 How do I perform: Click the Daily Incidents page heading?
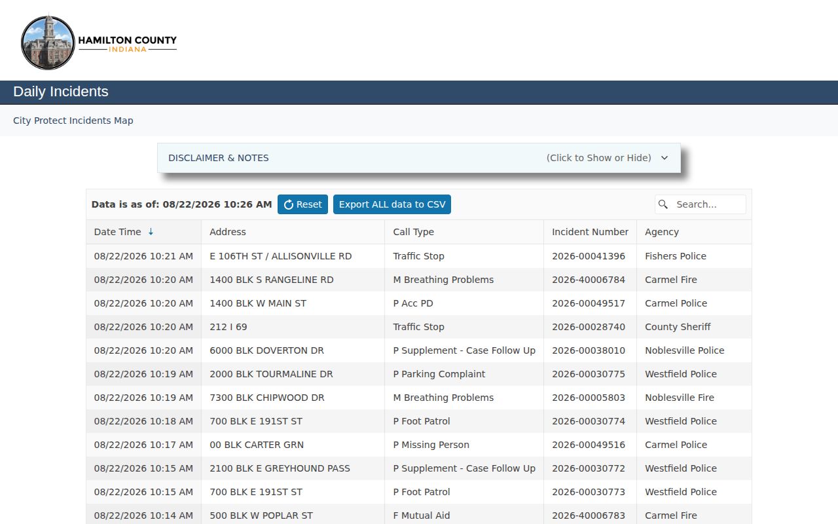[x=61, y=92]
